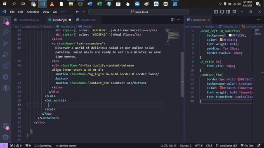The height and width of the screenshot is (148, 264).
Task: Open the Selection menu
Action: [x=33, y=12]
